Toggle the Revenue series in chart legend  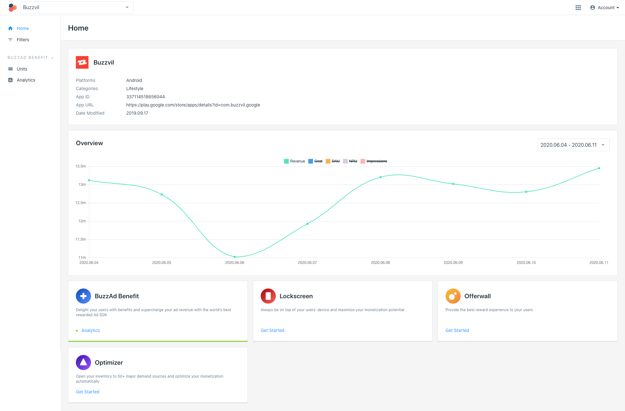[294, 161]
